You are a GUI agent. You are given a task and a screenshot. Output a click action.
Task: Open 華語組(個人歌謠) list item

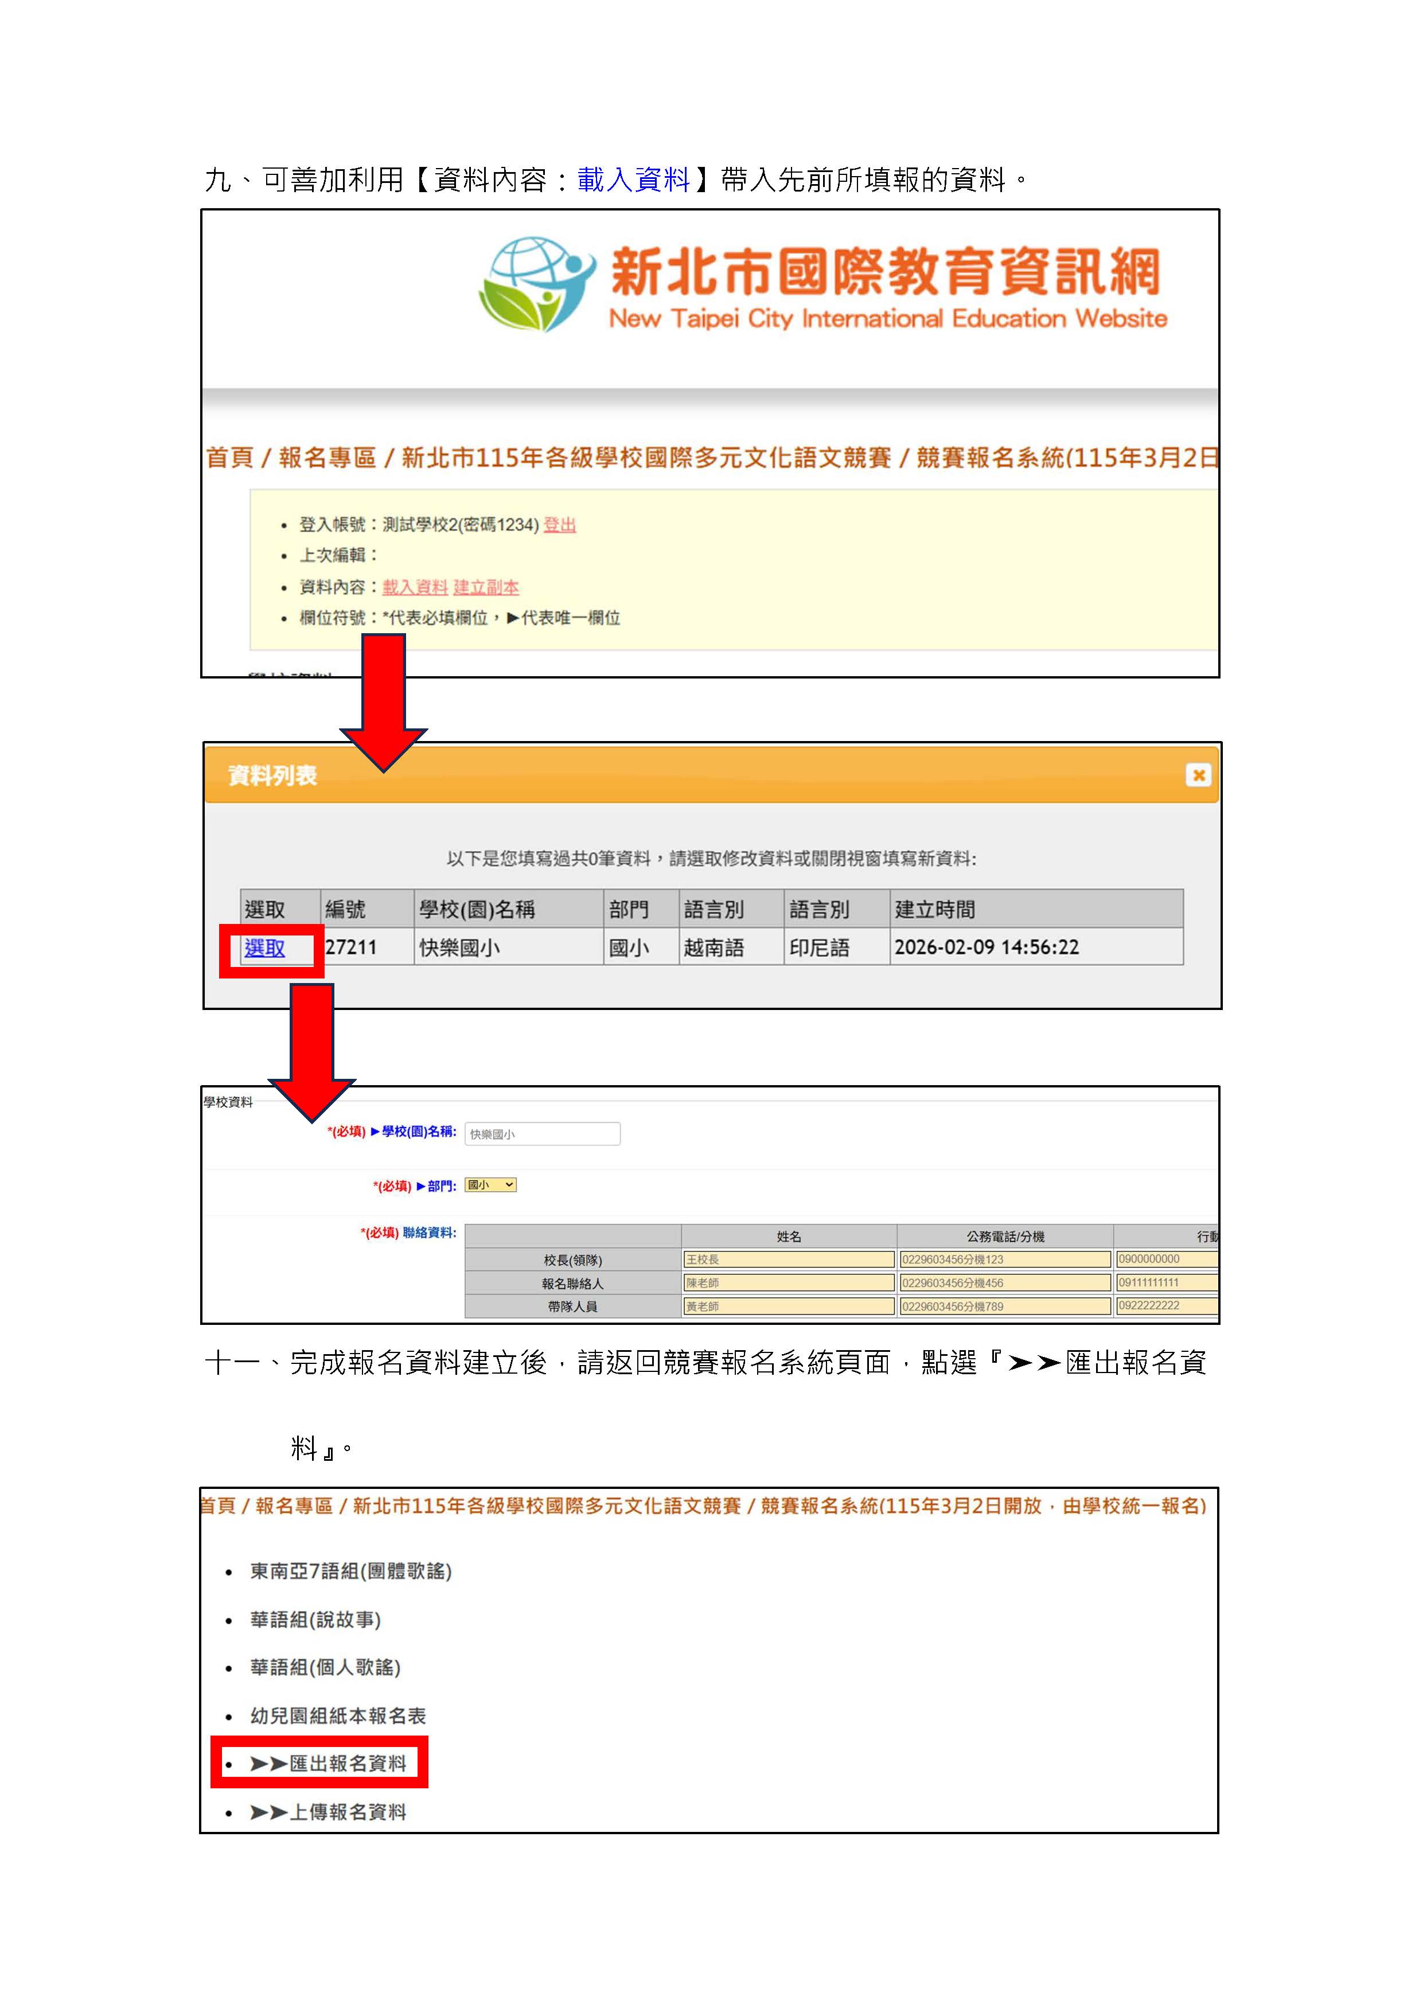(325, 1667)
